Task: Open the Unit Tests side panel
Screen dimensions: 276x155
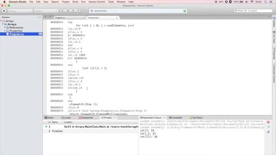Action: (274, 37)
